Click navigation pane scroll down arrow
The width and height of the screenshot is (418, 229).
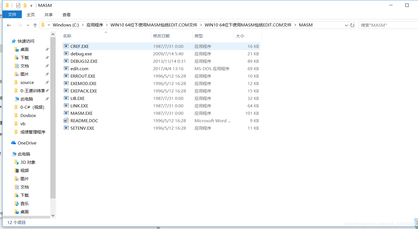click(x=53, y=216)
